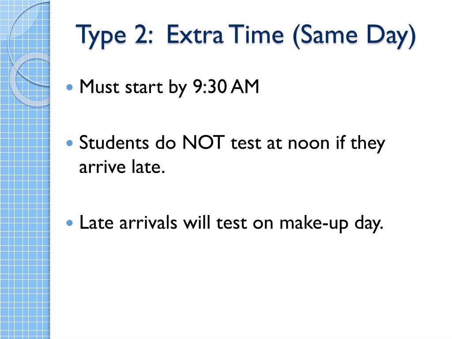Click 'Type 2:' at the start of the title
Image resolution: width=452 pixels, height=339 pixels.
coord(114,36)
